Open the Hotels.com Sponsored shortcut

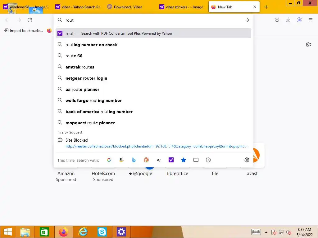click(103, 176)
